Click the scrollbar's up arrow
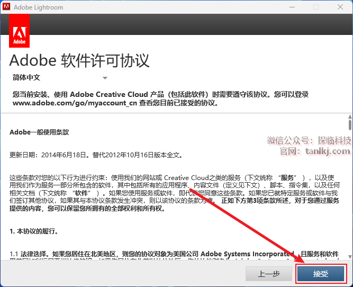353x287 pixels. [349, 115]
